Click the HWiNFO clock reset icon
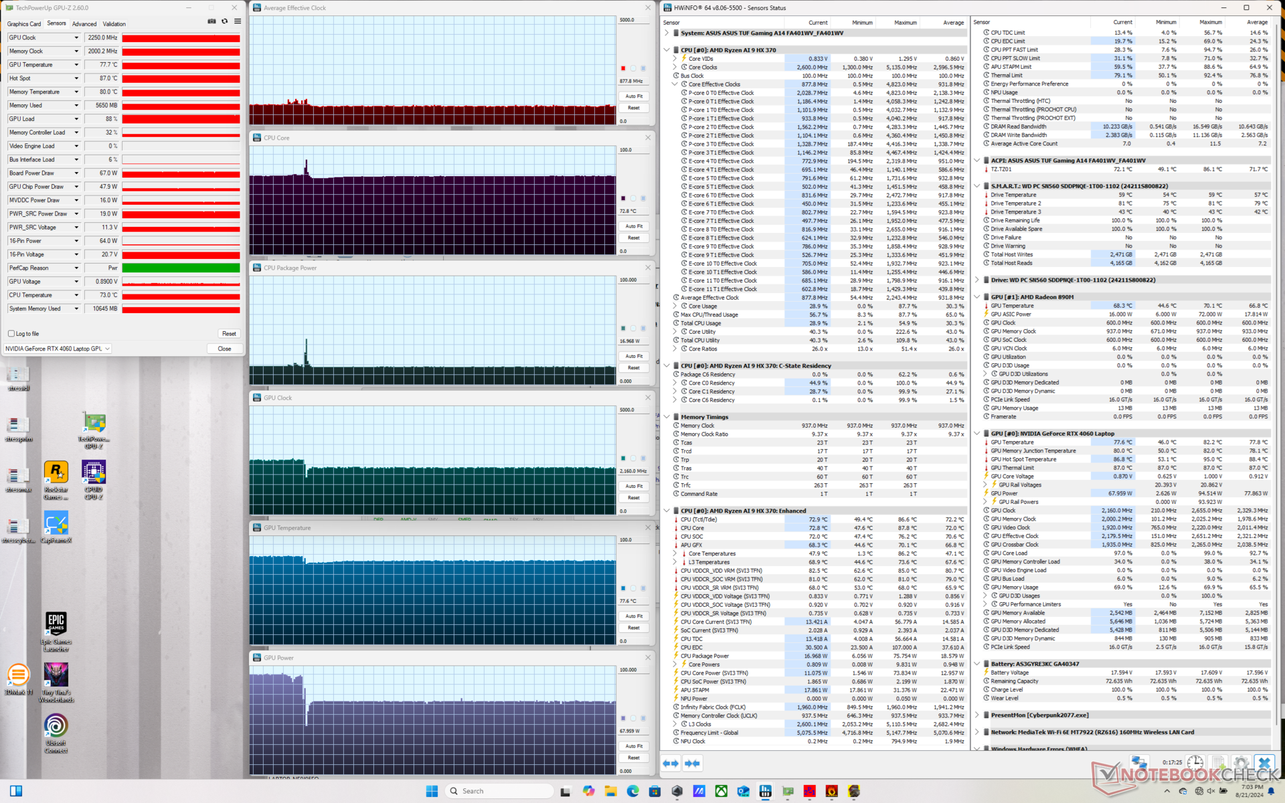 1195,763
